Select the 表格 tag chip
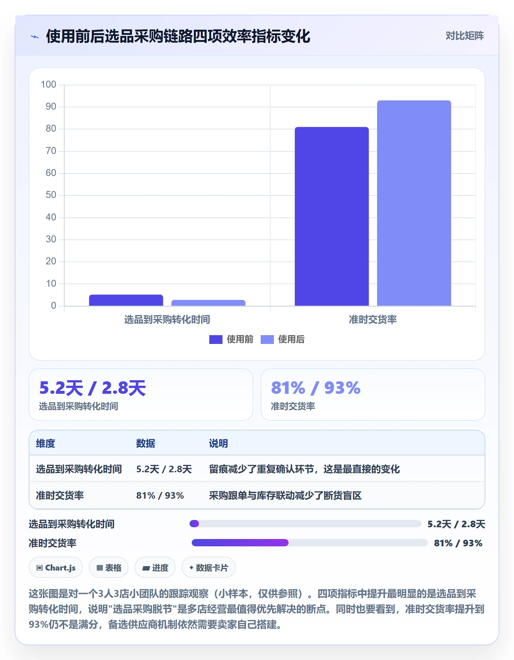Image resolution: width=514 pixels, height=660 pixels. click(x=109, y=568)
